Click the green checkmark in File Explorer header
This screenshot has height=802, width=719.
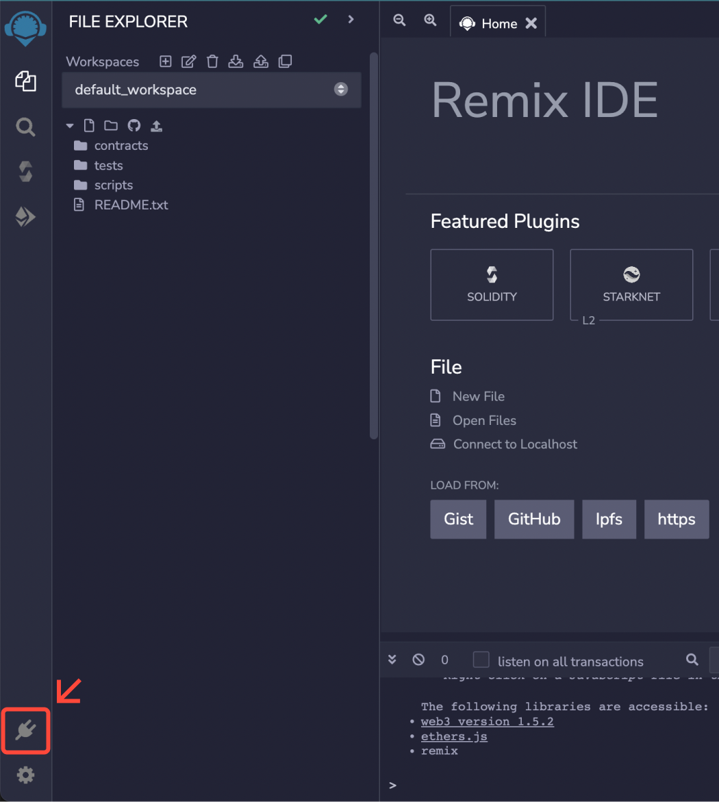coord(321,19)
